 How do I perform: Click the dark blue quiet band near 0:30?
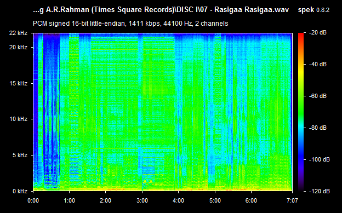[52, 109]
